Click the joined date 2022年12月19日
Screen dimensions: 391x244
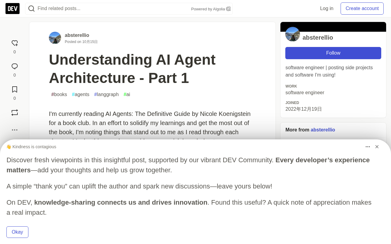(x=304, y=109)
